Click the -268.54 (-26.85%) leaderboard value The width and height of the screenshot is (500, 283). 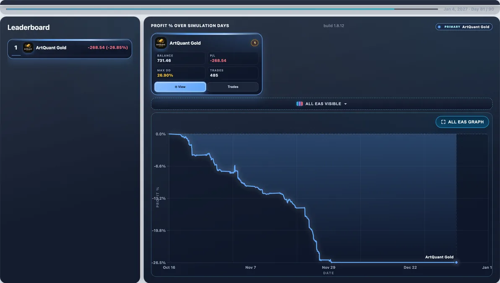tap(108, 47)
